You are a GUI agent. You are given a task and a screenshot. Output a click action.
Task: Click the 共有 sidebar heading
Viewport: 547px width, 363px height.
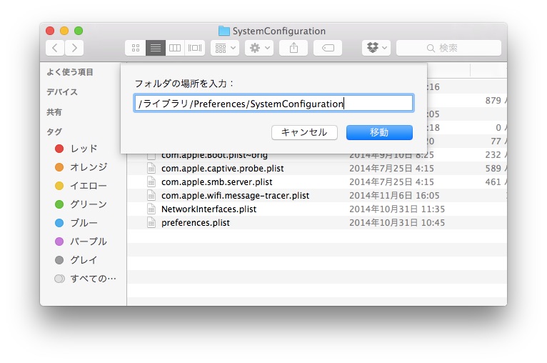54,112
